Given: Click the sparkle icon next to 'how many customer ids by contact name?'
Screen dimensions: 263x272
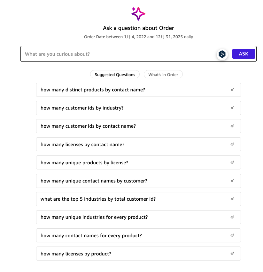Looking at the screenshot, I should [232, 126].
